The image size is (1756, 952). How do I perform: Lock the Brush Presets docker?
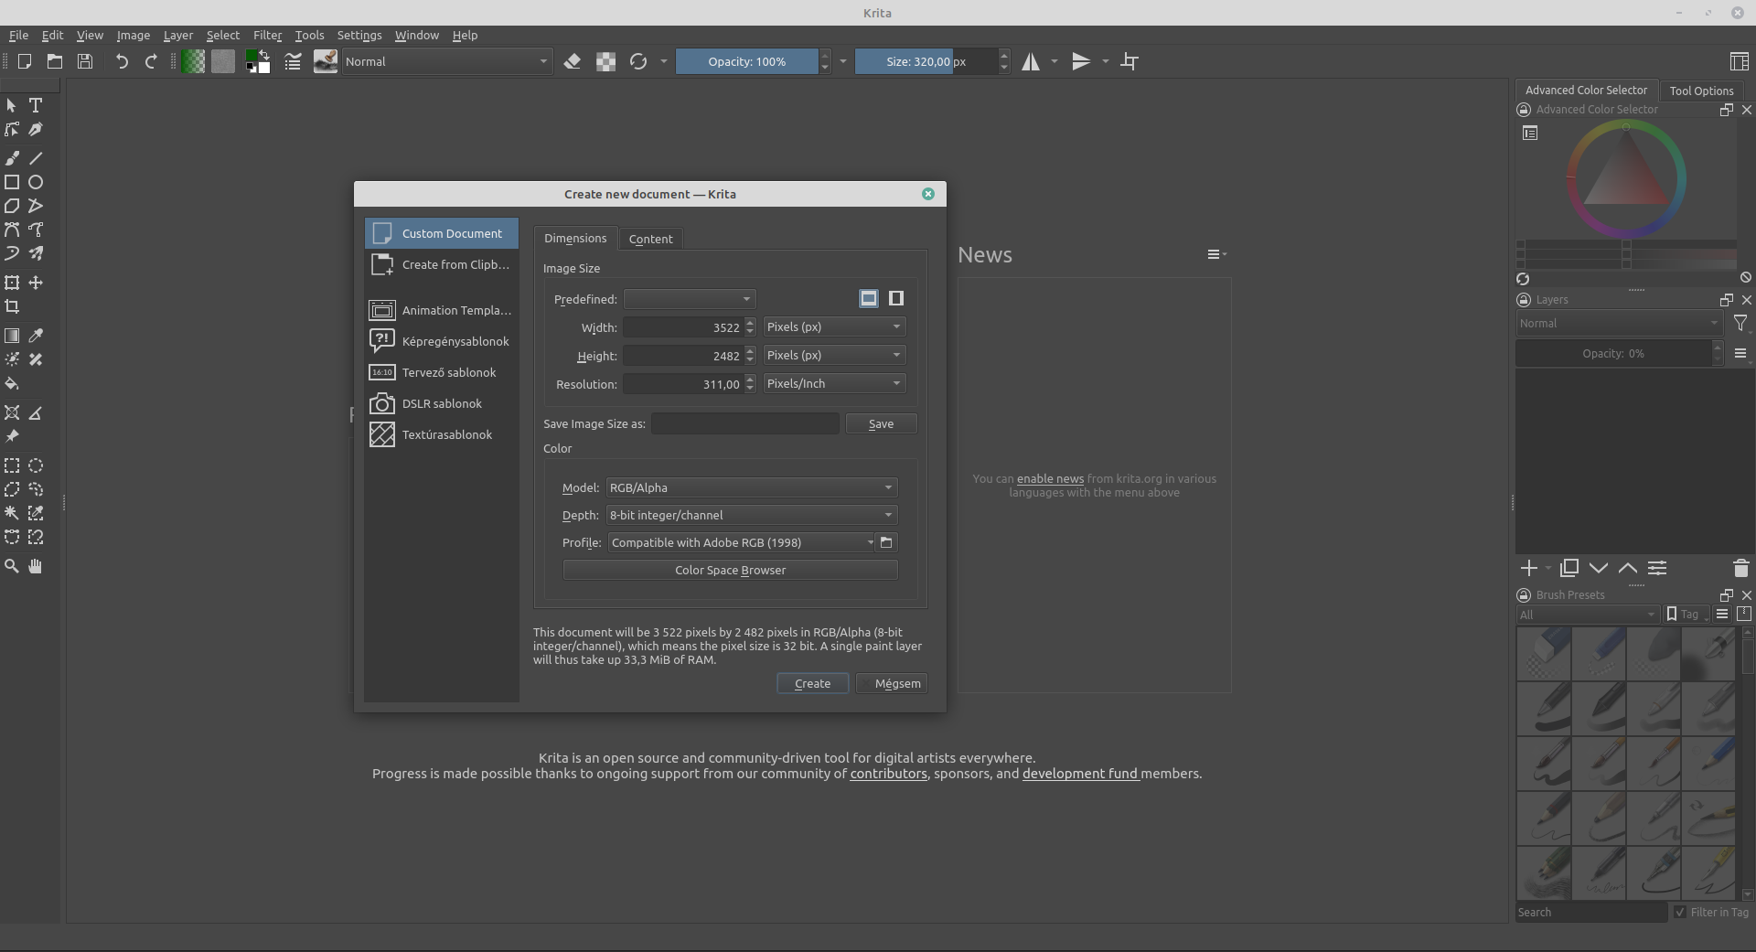tap(1524, 595)
